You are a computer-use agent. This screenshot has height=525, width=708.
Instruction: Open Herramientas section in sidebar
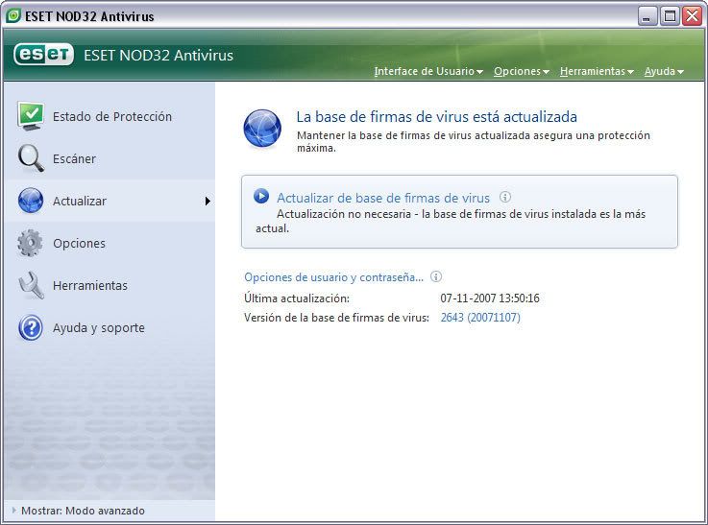90,285
